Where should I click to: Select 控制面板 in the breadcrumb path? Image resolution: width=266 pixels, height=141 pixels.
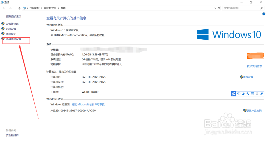(x=35, y=8)
